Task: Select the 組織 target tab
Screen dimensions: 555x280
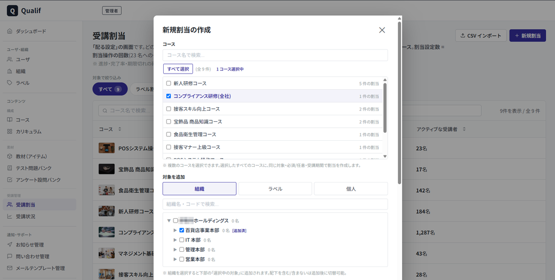Action: (x=199, y=189)
